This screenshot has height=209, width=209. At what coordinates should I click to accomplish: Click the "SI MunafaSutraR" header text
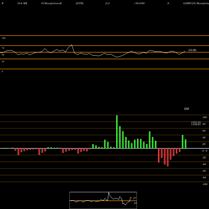tap(51, 3)
